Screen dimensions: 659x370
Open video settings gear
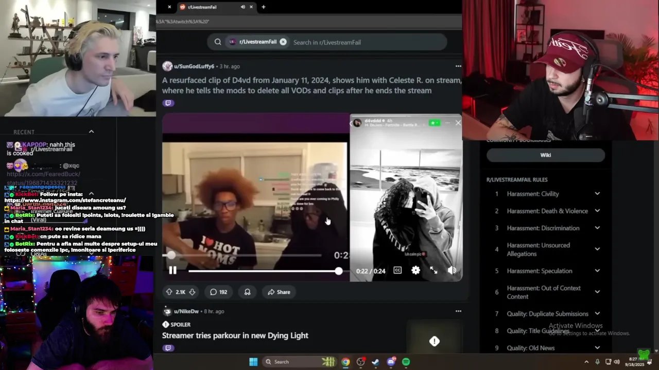(415, 270)
